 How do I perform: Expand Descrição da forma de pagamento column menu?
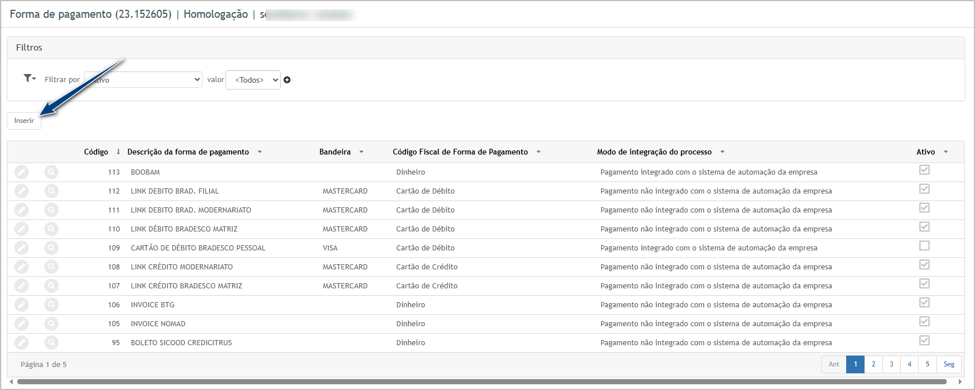(x=259, y=152)
